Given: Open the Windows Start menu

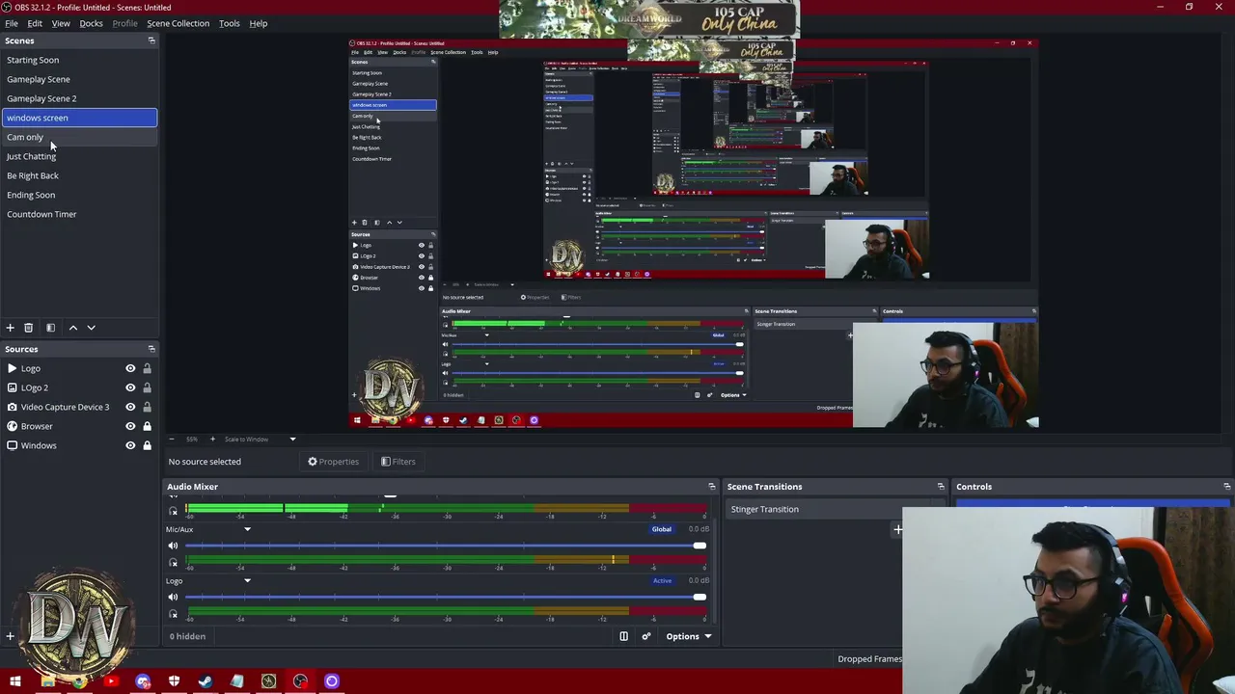Looking at the screenshot, I should pyautogui.click(x=15, y=681).
